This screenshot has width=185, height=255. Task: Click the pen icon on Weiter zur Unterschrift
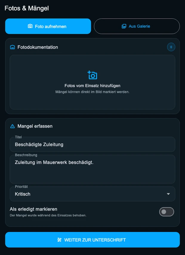click(59, 240)
